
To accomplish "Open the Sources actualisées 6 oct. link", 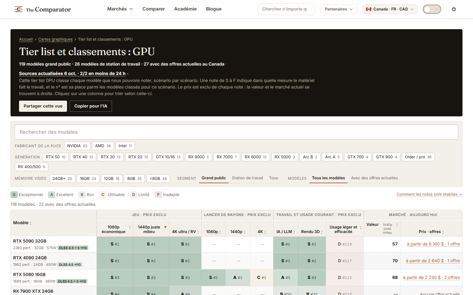I will pos(72,73).
